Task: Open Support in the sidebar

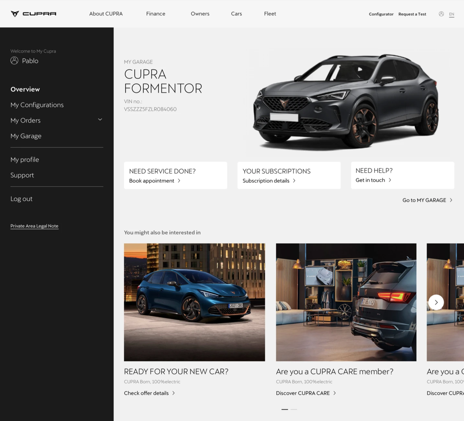Action: (x=22, y=175)
